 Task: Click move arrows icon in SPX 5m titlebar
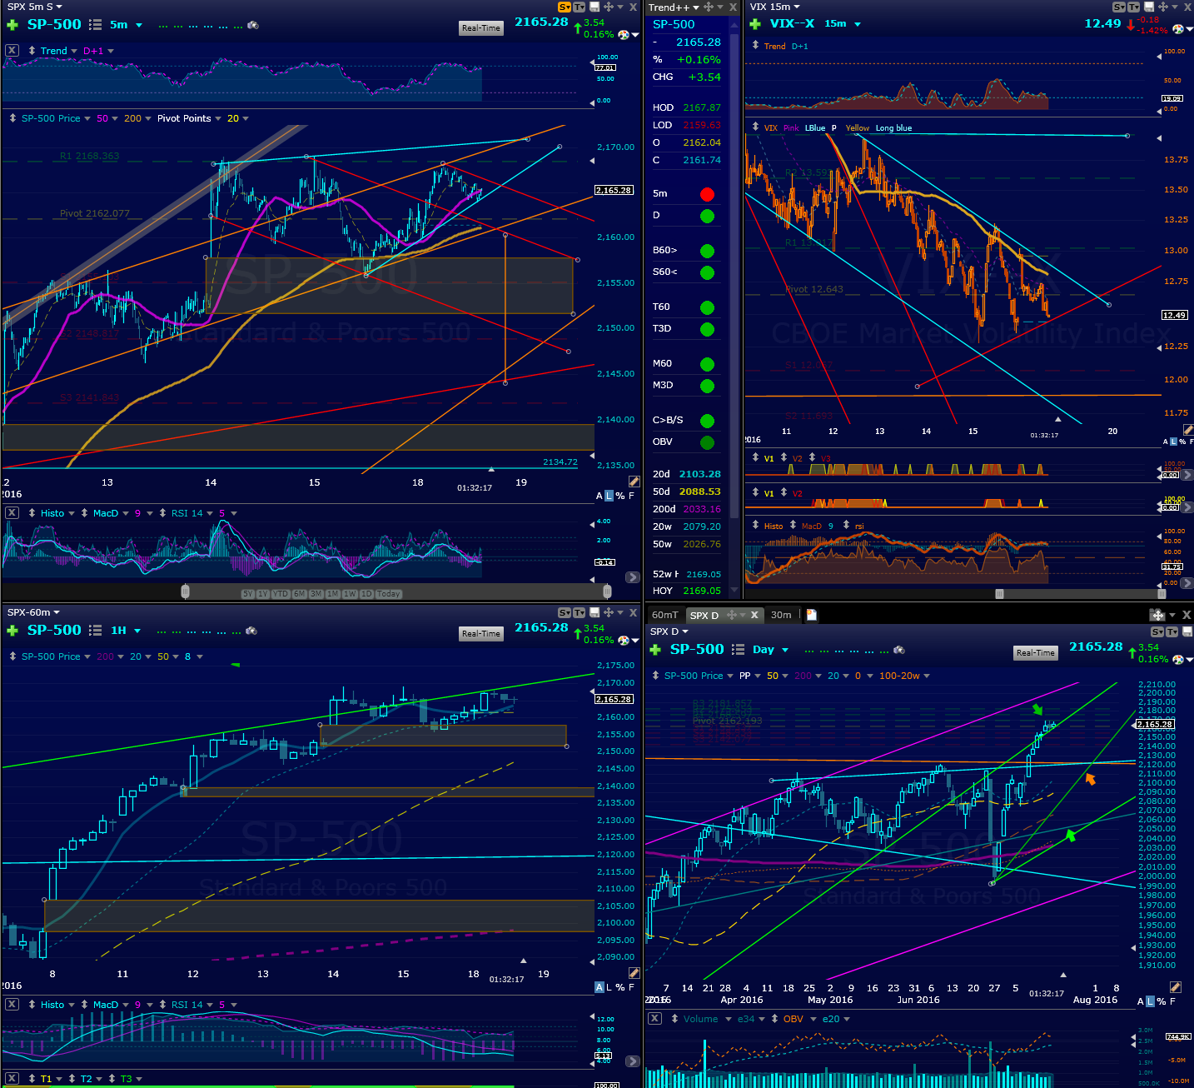608,7
